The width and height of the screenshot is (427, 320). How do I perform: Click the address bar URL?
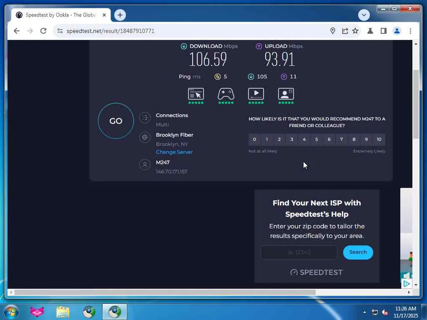[x=111, y=31]
